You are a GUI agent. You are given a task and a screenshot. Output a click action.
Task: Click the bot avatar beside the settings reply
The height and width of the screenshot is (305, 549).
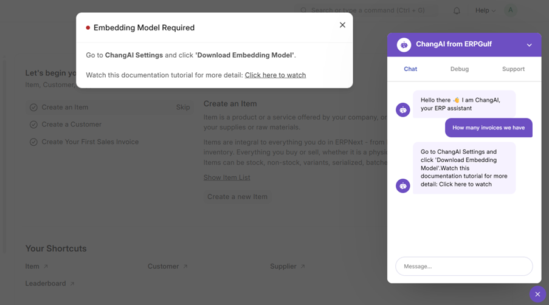point(402,186)
